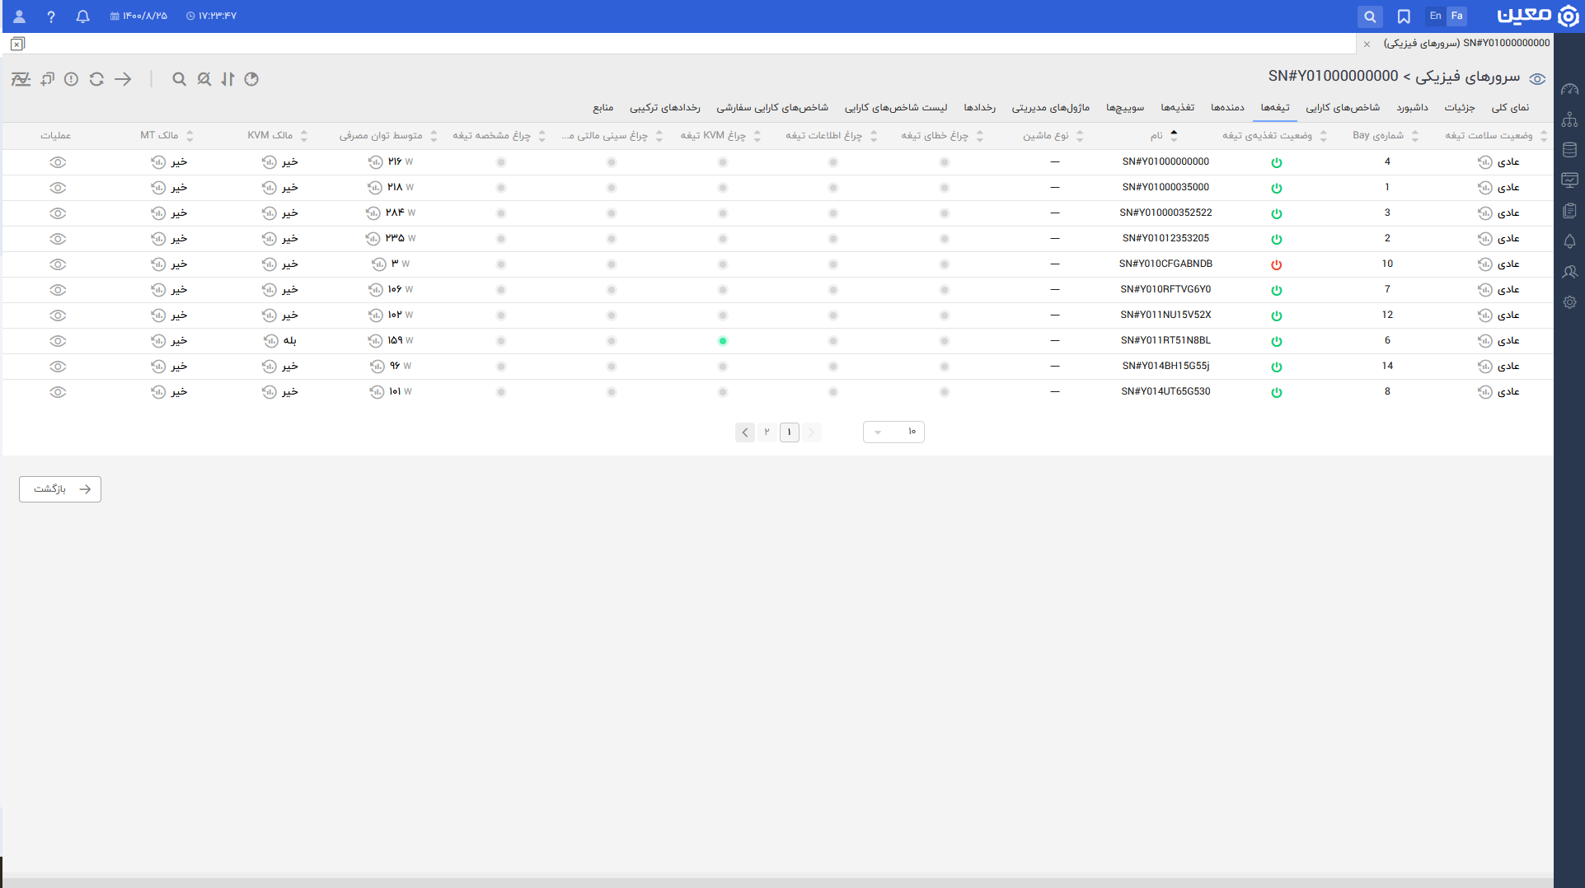View details eye for SN#Y01000000000 row

pyautogui.click(x=58, y=162)
